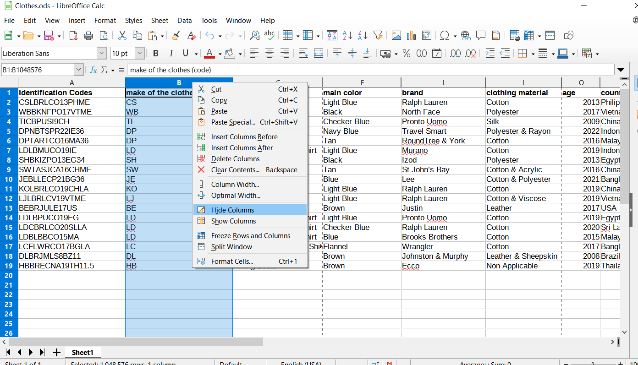Format cells as number
This screenshot has width=638, height=365.
pyautogui.click(x=422, y=54)
